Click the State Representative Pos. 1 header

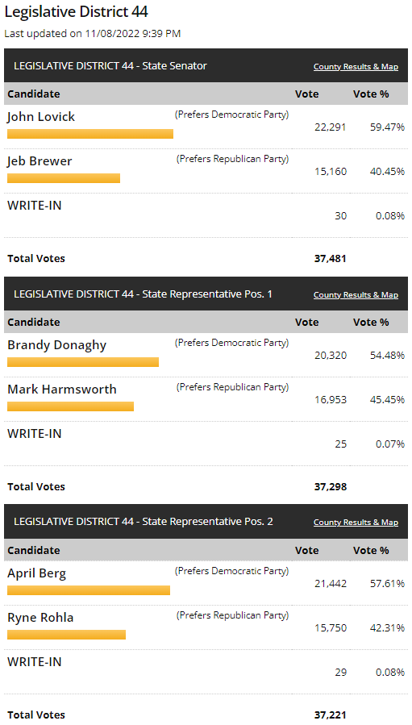(x=143, y=294)
